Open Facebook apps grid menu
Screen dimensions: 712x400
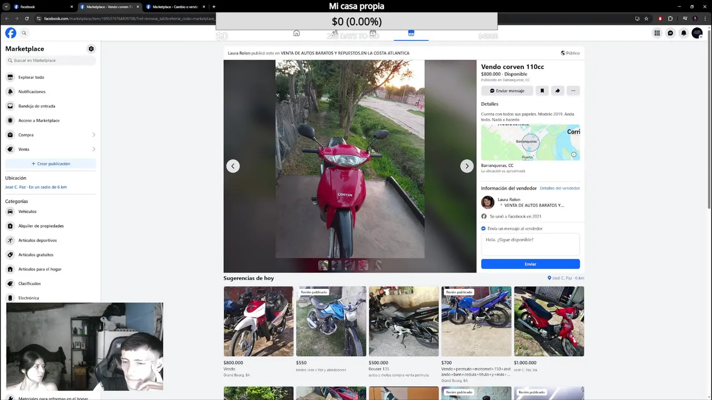(x=657, y=33)
